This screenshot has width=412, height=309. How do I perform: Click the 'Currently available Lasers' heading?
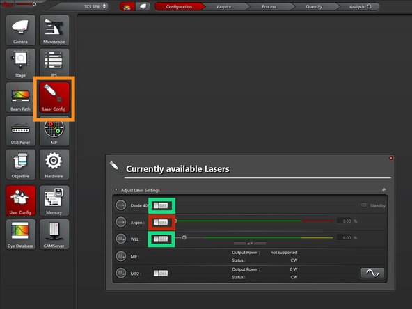(x=177, y=168)
